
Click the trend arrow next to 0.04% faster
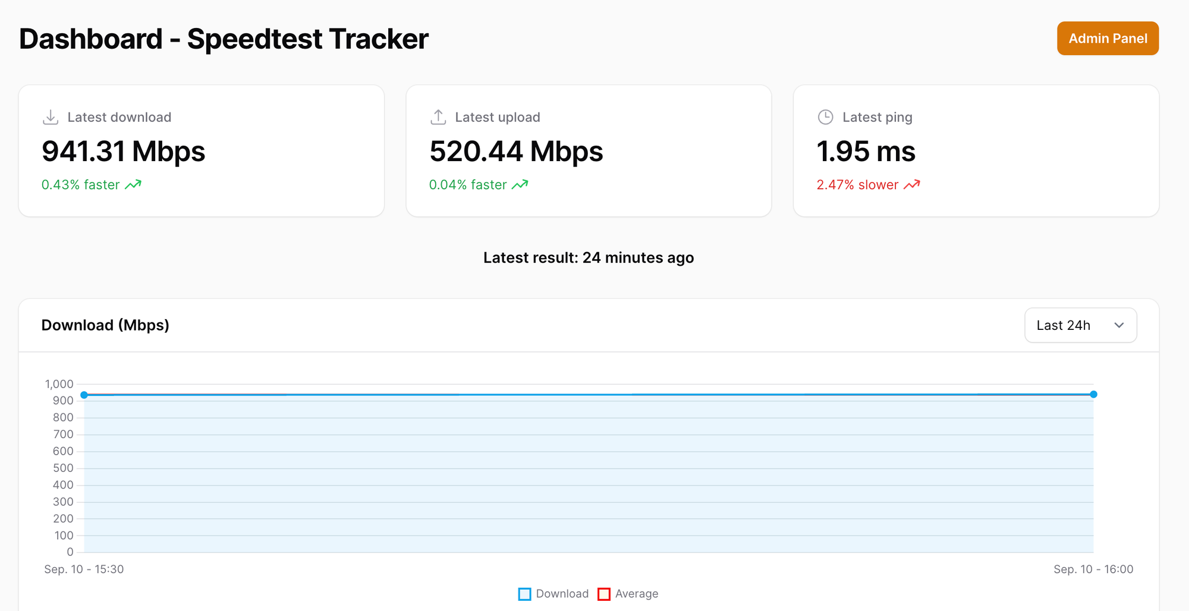[x=520, y=185]
